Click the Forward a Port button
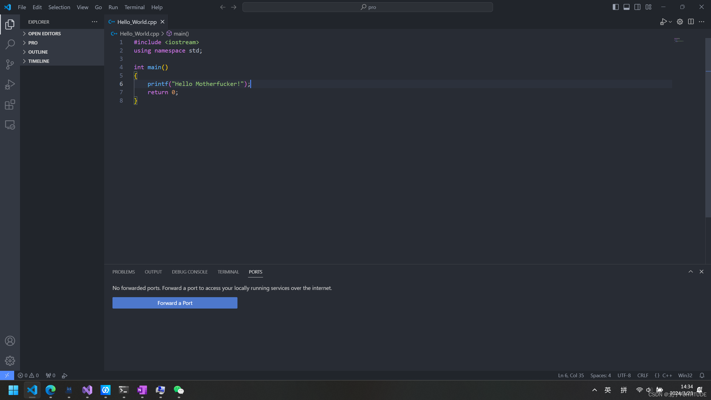Screen dimensions: 711x400 (175, 303)
